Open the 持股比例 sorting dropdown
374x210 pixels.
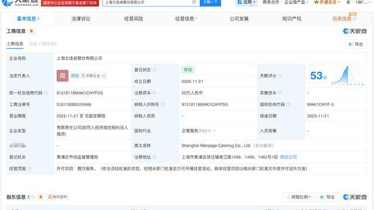pos(299,197)
